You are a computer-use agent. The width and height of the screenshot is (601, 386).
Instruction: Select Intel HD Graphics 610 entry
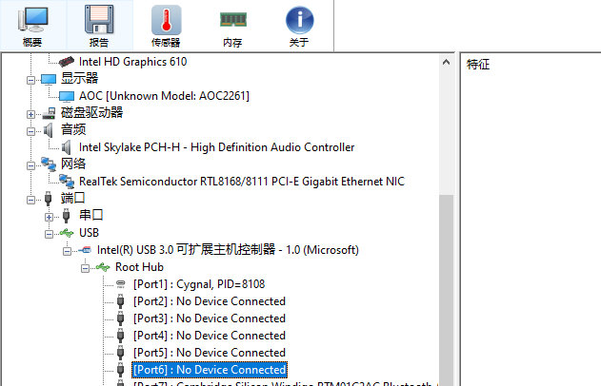click(132, 62)
